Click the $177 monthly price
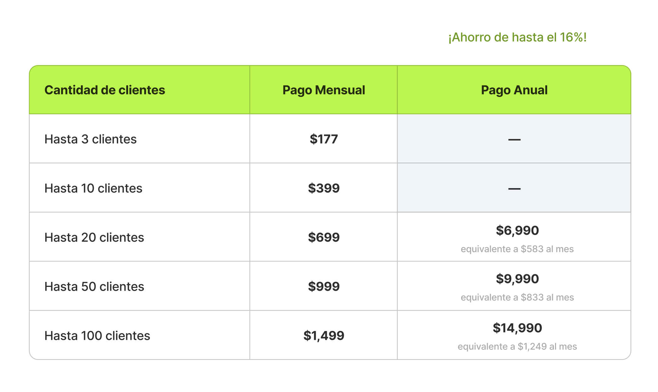This screenshot has height=392, width=658. (324, 139)
